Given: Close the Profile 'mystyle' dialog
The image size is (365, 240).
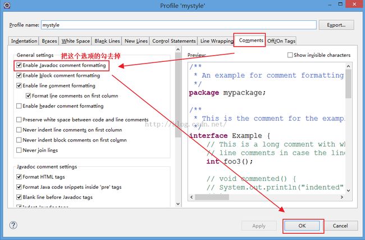Looking at the screenshot, I should coord(354,4).
